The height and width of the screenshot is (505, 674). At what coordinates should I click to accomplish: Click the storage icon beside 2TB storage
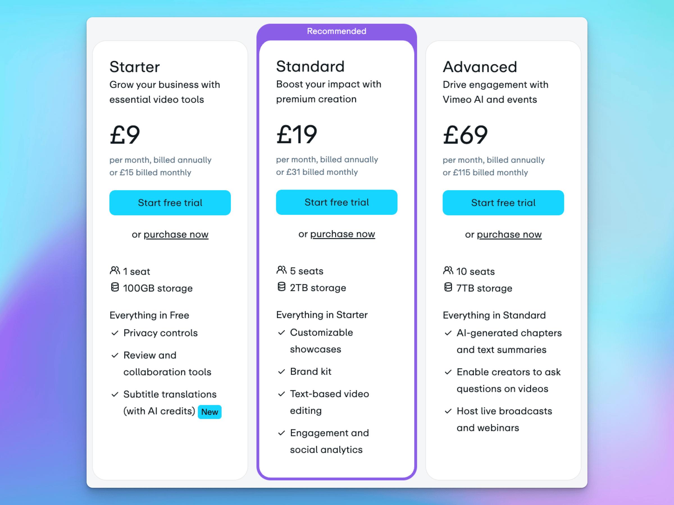(x=282, y=287)
